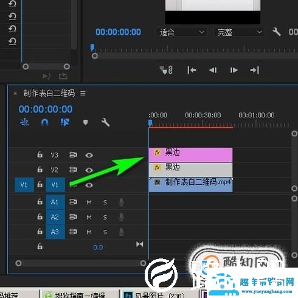Mute audio track A1
The image size is (298, 298).
(x=89, y=203)
